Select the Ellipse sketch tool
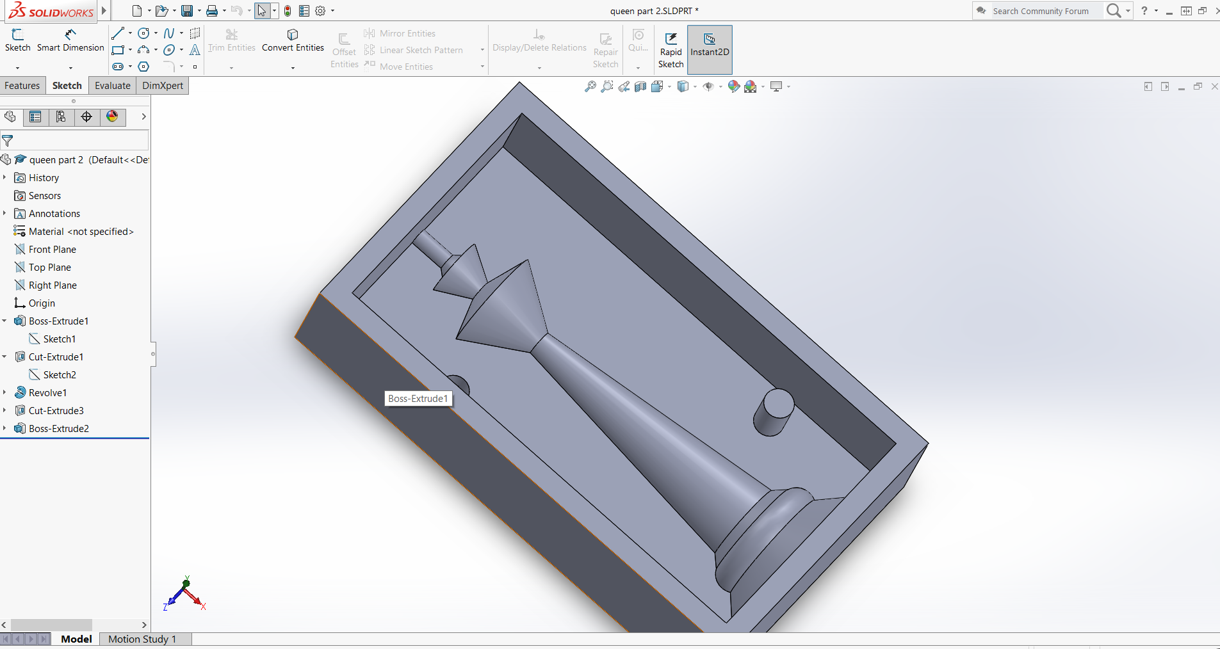1220x649 pixels. (169, 50)
